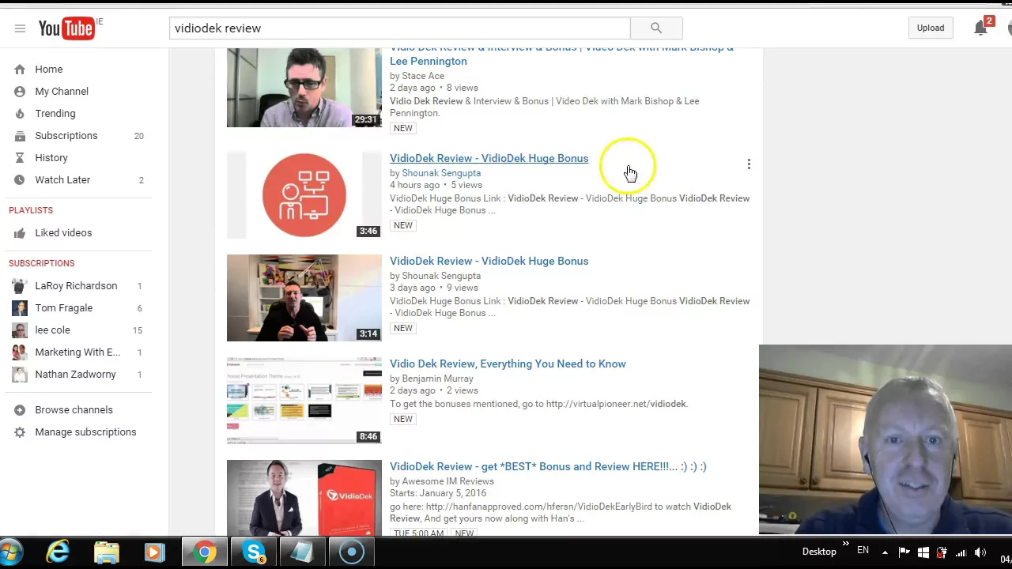Viewport: 1012px width, 569px height.
Task: Open the notifications bell
Action: click(x=980, y=28)
